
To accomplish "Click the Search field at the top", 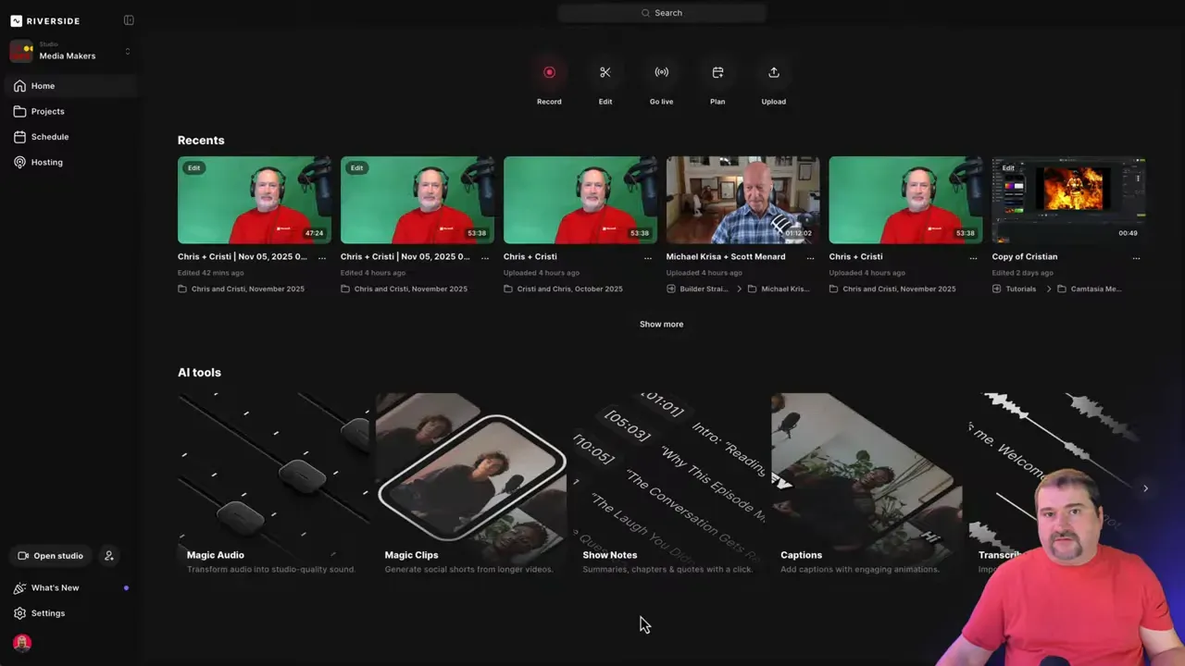I will pyautogui.click(x=661, y=12).
